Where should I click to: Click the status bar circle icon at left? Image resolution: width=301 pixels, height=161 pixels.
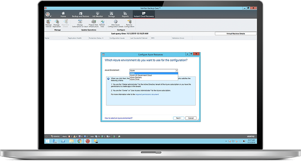(47, 136)
